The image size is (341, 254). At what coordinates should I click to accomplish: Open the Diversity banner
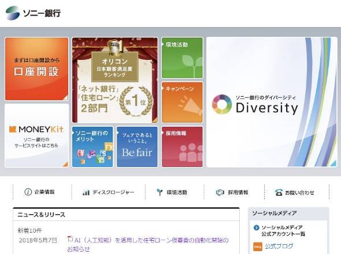[x=272, y=102]
